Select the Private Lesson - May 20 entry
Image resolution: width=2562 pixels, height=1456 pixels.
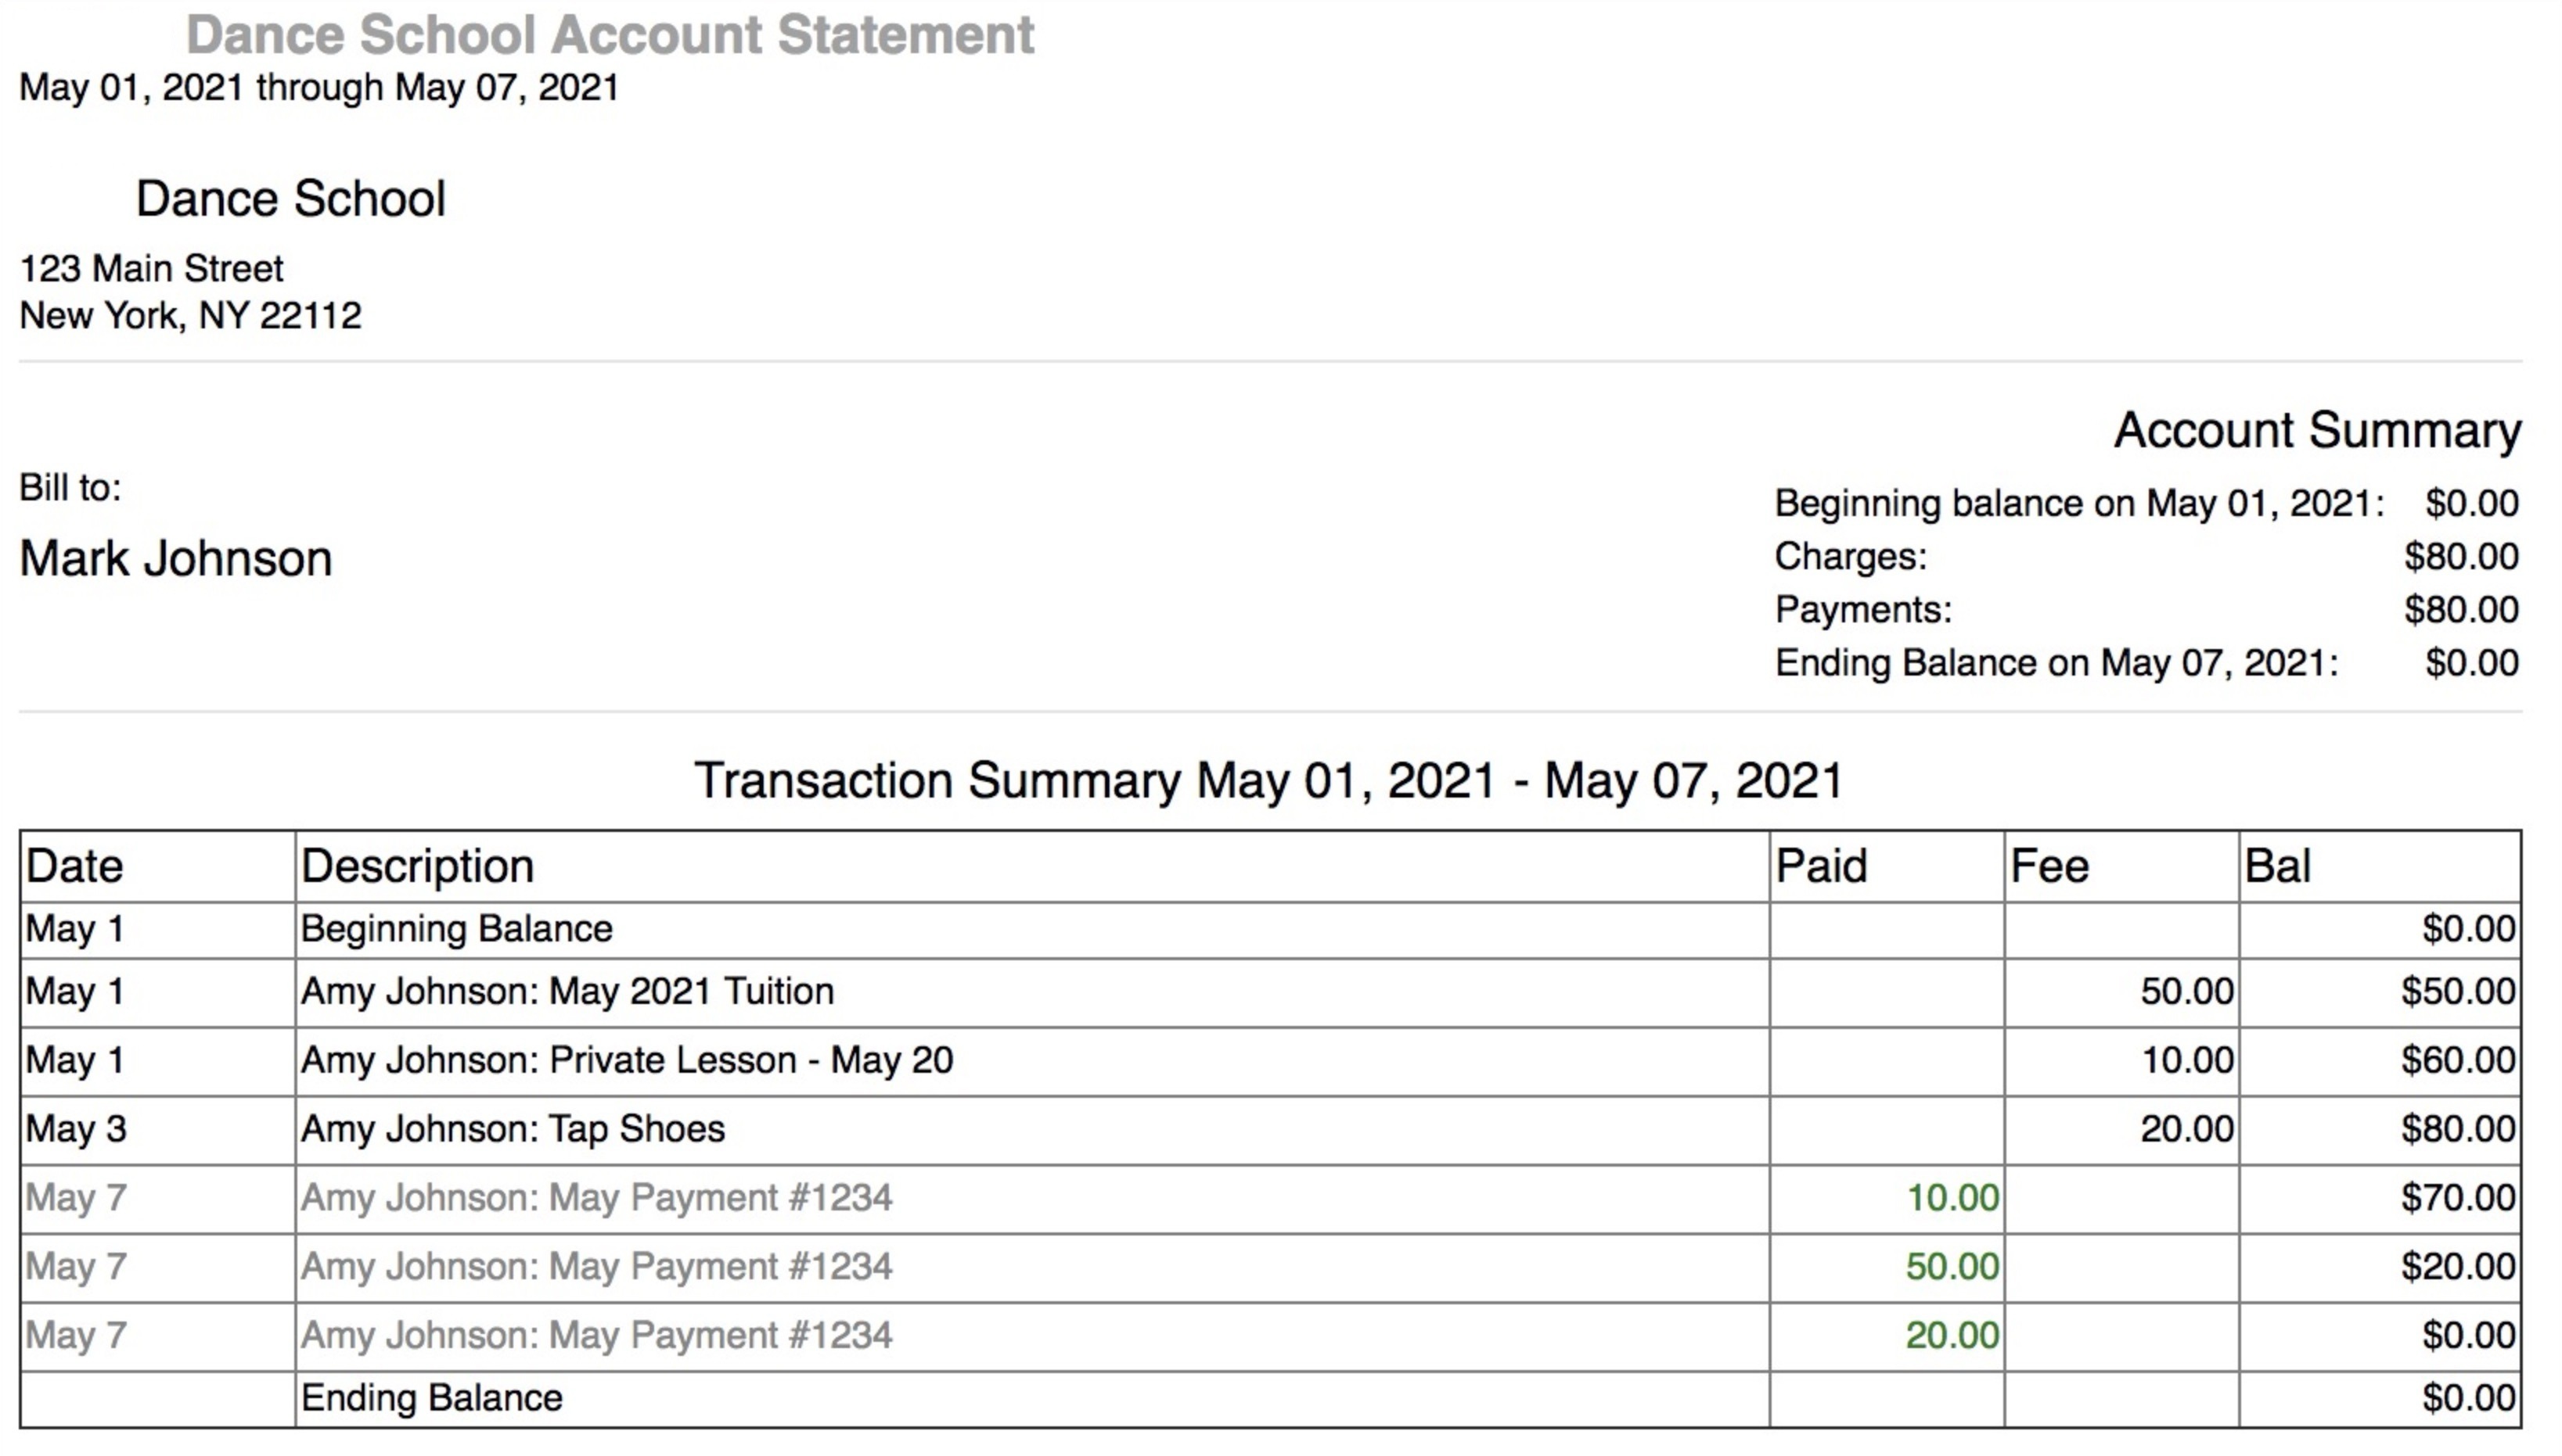(x=627, y=1060)
